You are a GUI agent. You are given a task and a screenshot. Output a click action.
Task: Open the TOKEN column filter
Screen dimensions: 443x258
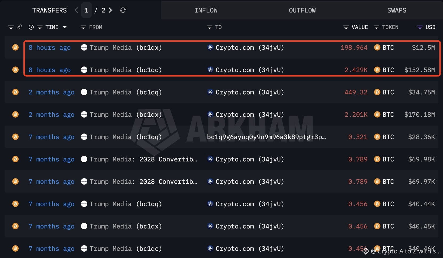click(376, 27)
